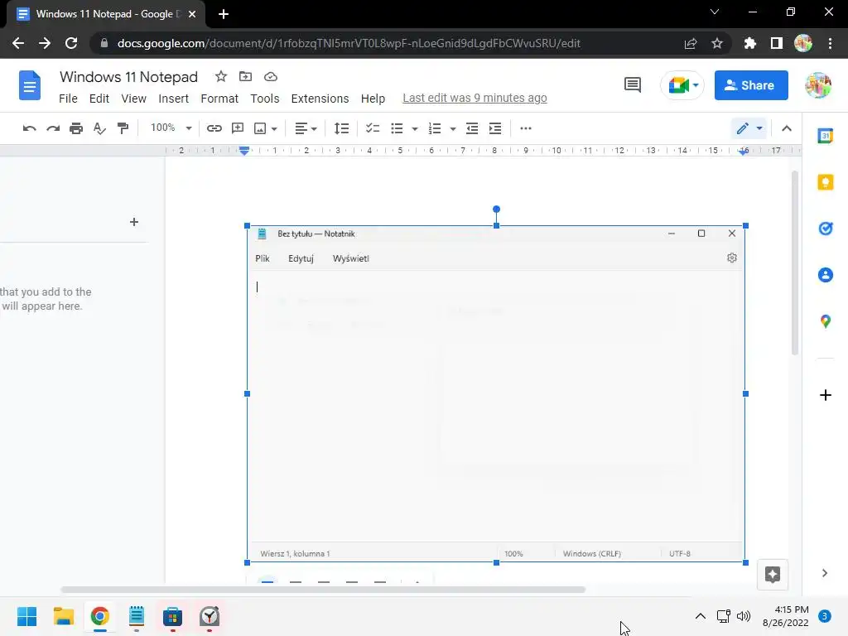The image size is (848, 636).
Task: Expand numbered list style dropdown arrow
Action: pyautogui.click(x=453, y=128)
